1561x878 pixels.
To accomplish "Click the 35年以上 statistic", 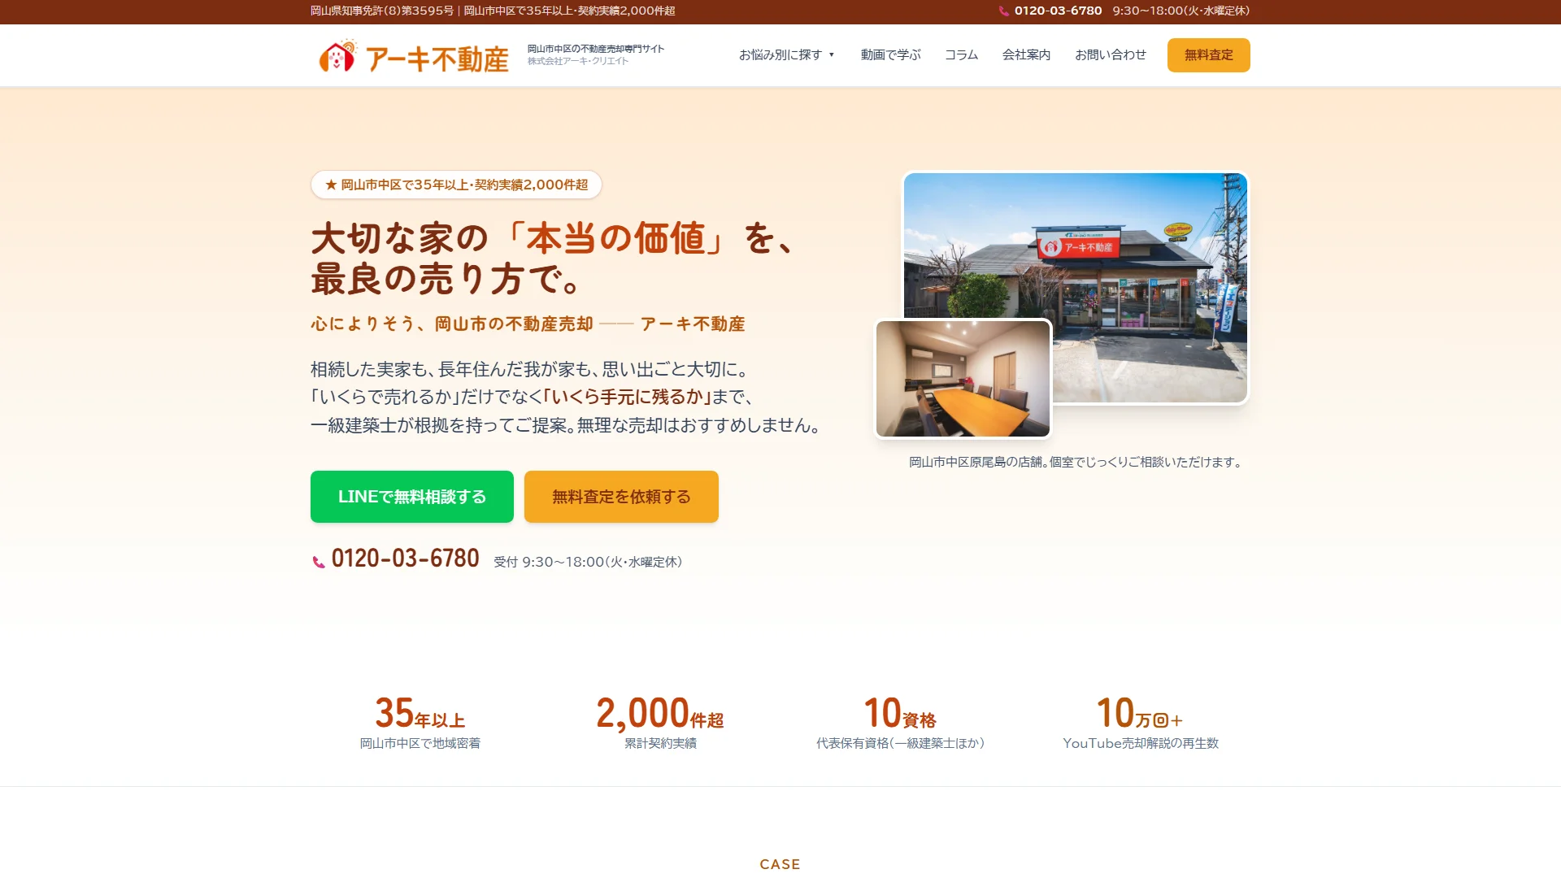I will click(x=420, y=713).
